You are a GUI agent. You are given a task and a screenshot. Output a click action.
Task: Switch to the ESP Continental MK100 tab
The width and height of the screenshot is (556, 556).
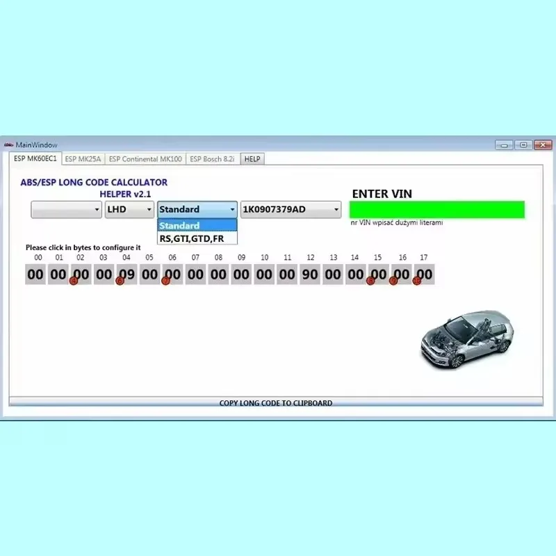145,158
